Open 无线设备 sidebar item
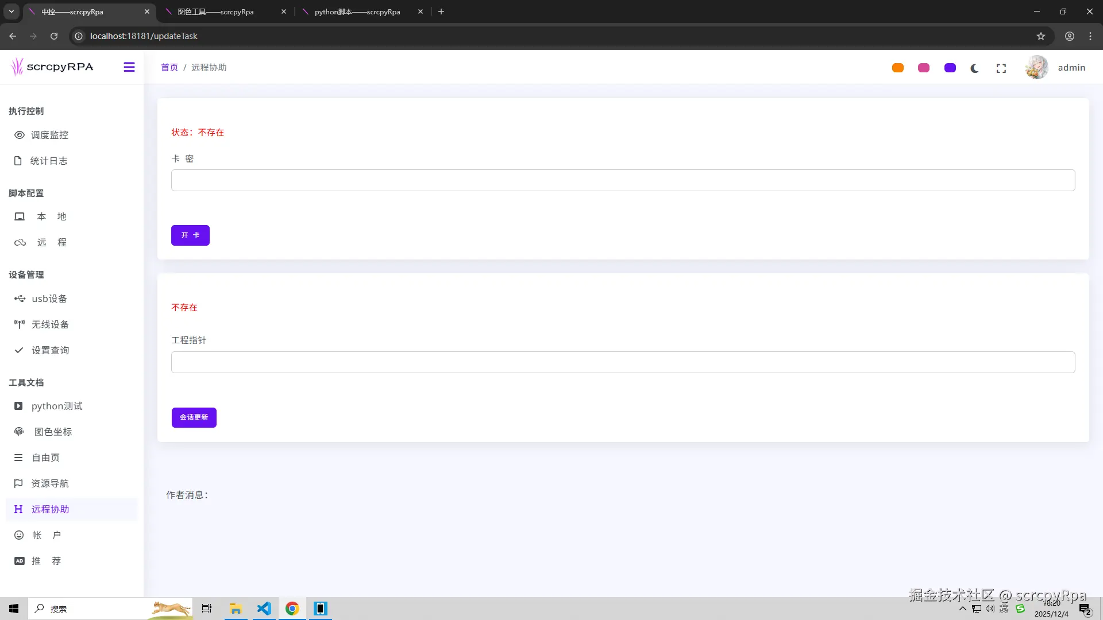Image resolution: width=1103 pixels, height=620 pixels. click(50, 324)
